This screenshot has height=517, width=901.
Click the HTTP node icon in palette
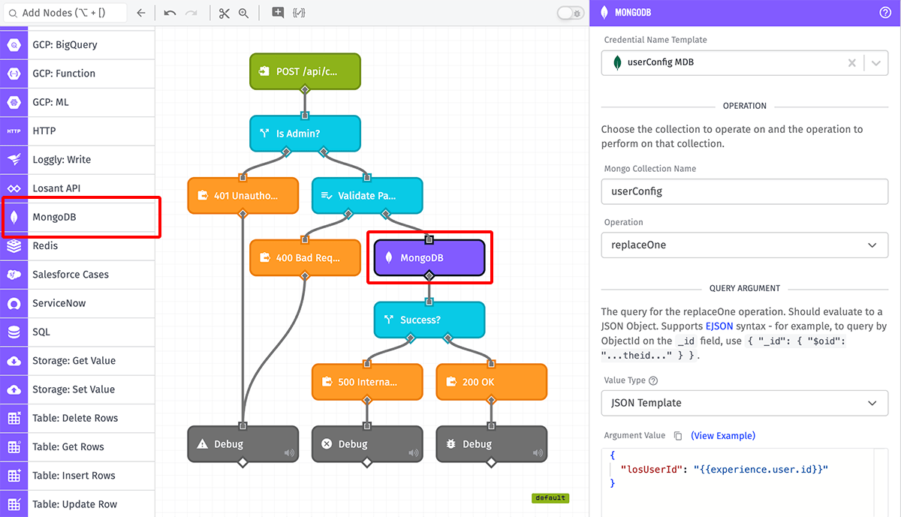coord(14,131)
